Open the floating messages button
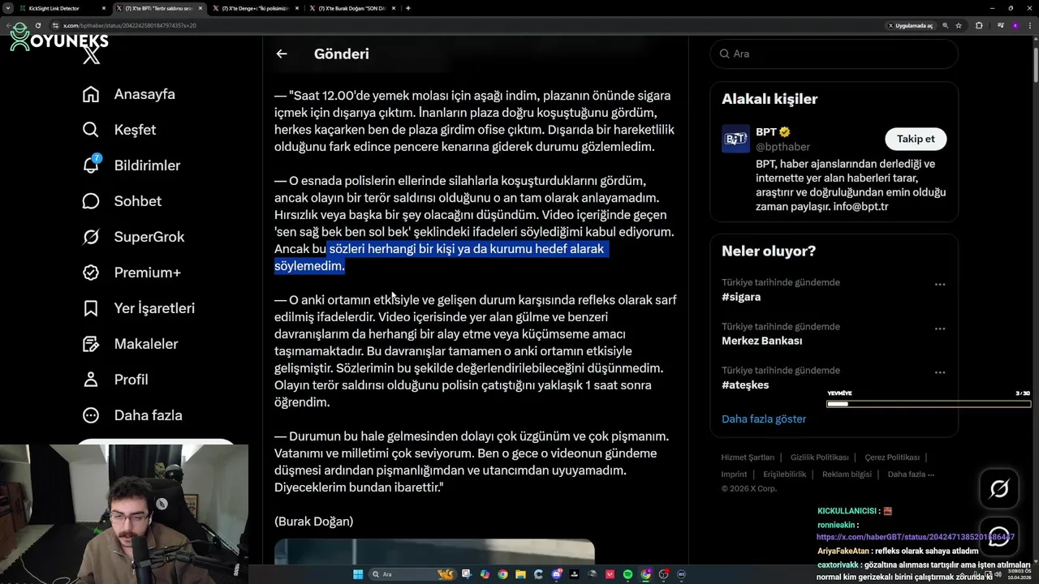This screenshot has height=584, width=1039. tap(999, 536)
